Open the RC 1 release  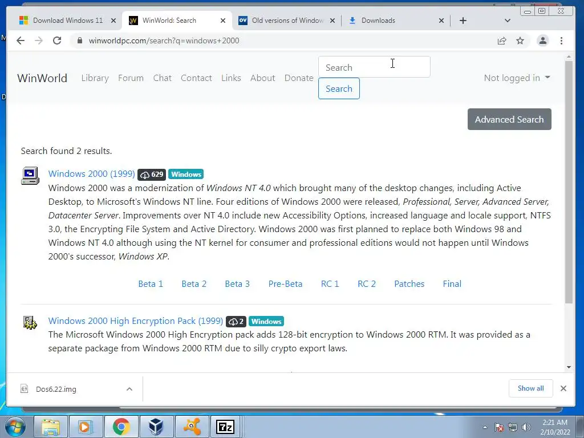[330, 284]
